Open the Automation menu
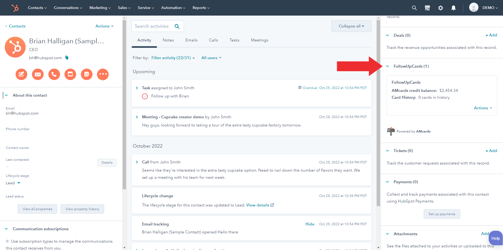The height and width of the screenshot is (250, 503). coord(173,8)
